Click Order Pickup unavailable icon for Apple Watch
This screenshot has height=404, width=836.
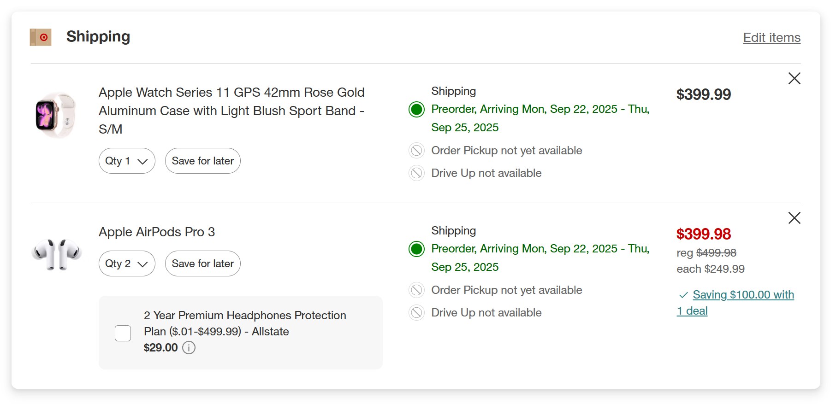(x=416, y=151)
